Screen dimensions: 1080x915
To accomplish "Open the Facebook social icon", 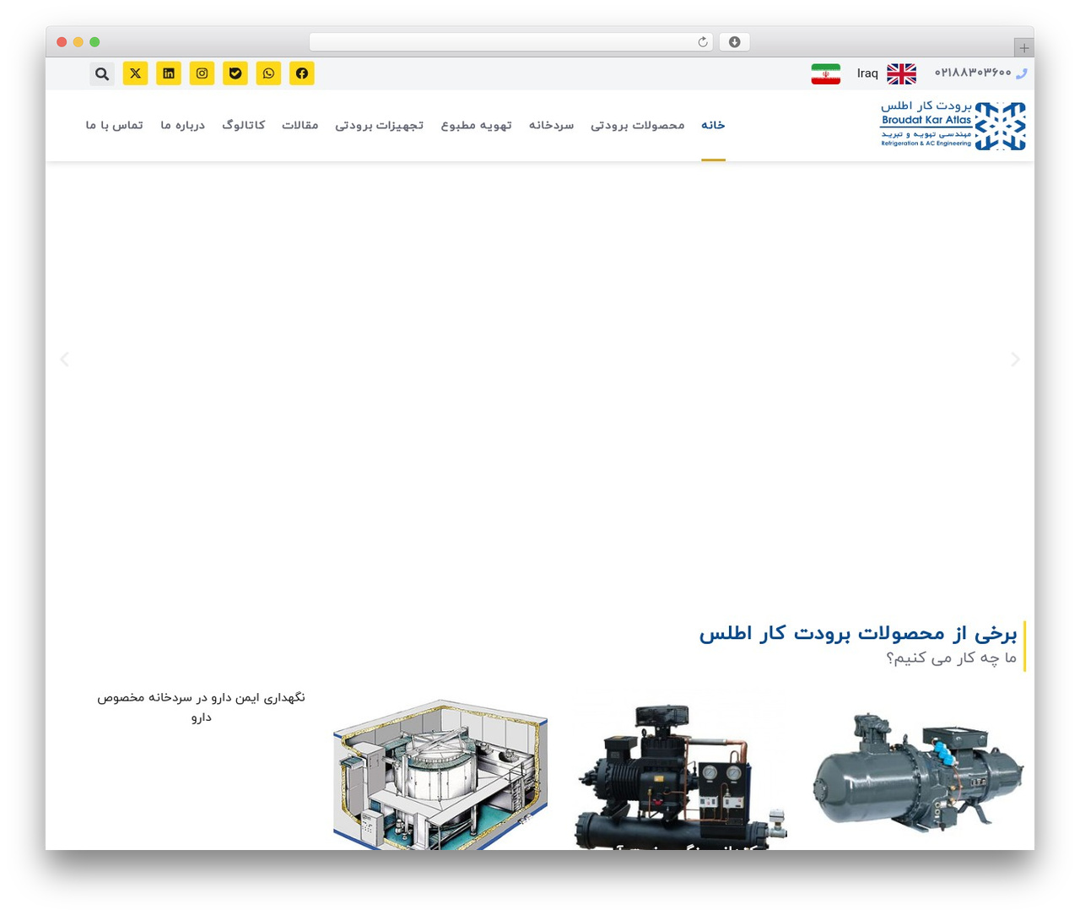I will pos(302,73).
